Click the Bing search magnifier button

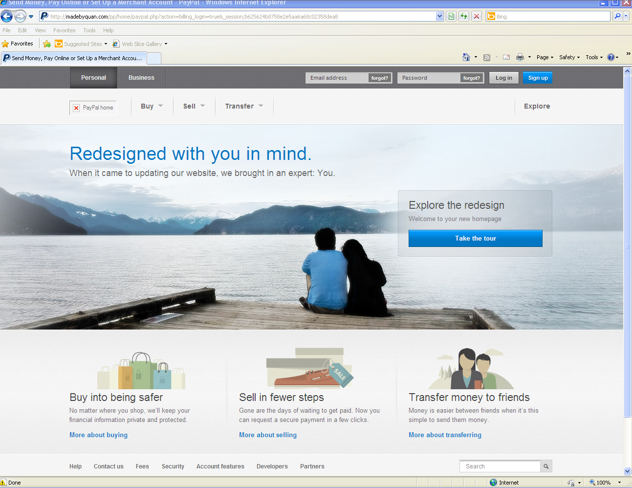coord(617,16)
